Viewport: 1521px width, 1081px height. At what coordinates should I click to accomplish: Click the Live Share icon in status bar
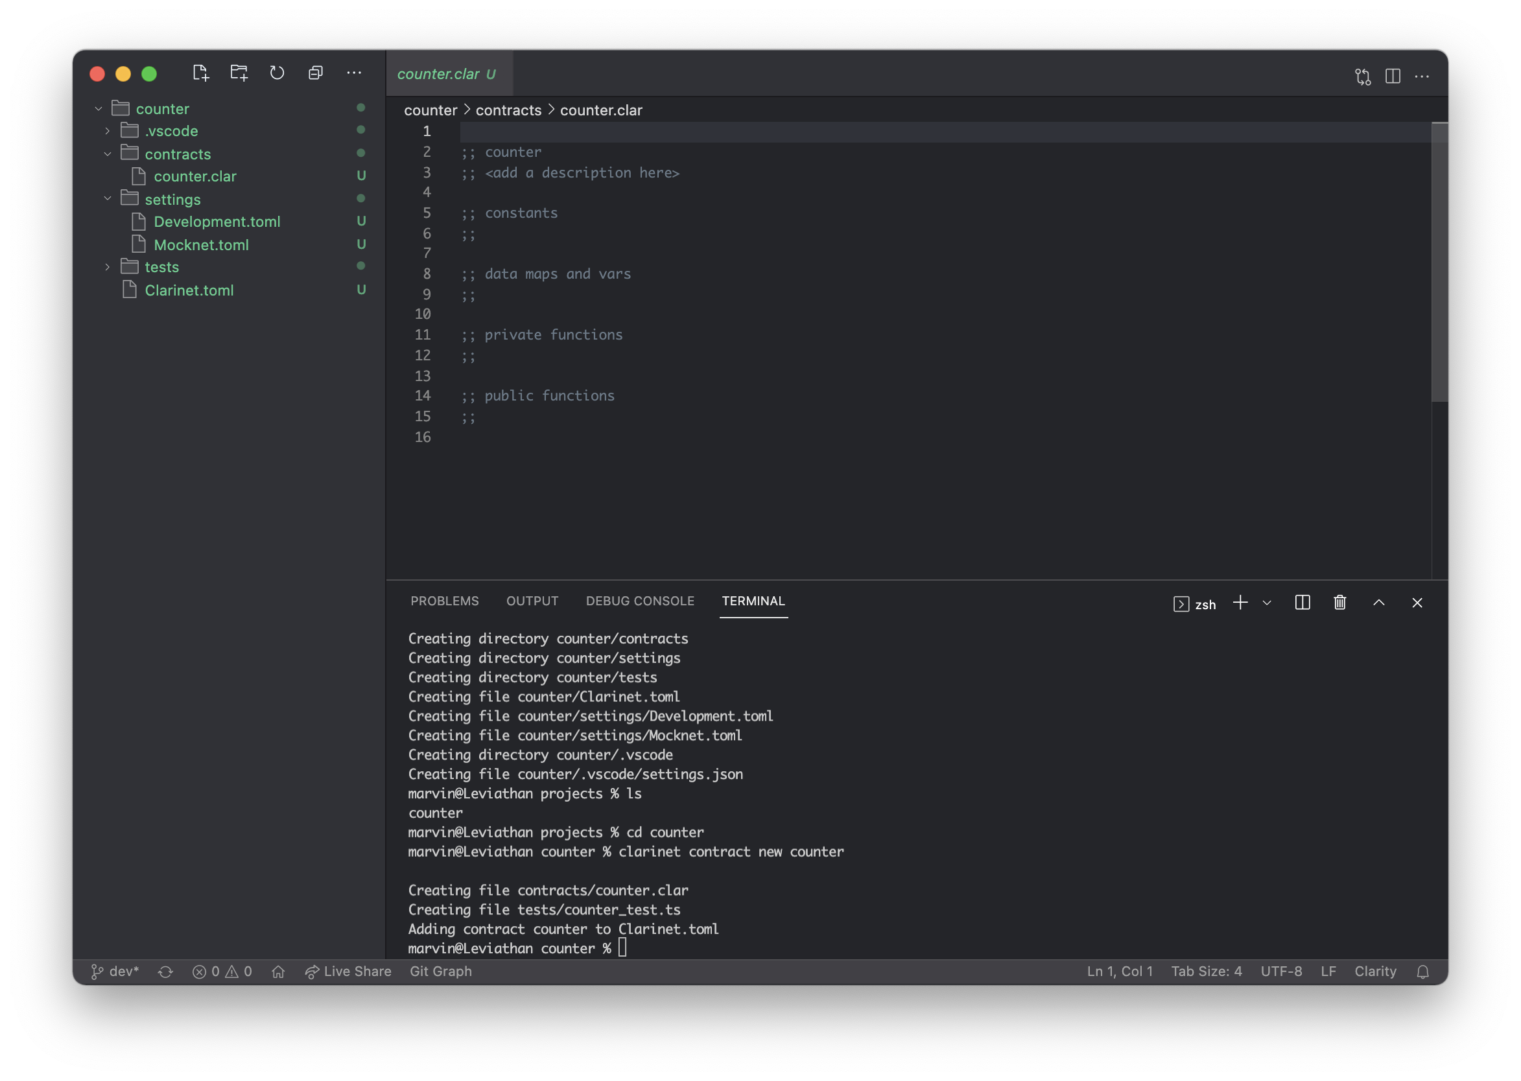pos(312,971)
